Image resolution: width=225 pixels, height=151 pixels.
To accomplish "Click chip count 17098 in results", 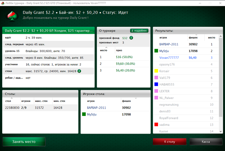I will [x=193, y=51].
